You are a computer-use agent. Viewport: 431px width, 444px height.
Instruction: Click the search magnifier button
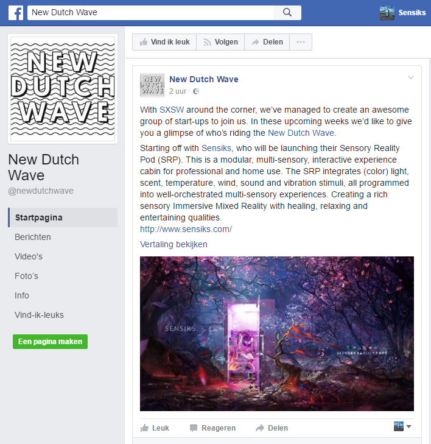pyautogui.click(x=287, y=12)
